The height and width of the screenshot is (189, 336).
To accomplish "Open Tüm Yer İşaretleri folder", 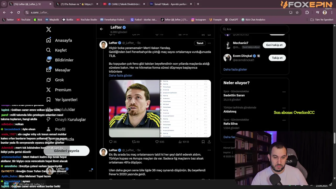I will (322, 20).
